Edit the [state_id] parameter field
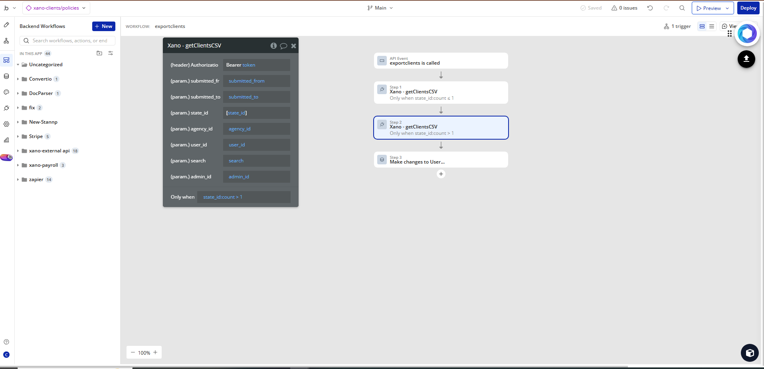The height and width of the screenshot is (369, 764). 257,113
